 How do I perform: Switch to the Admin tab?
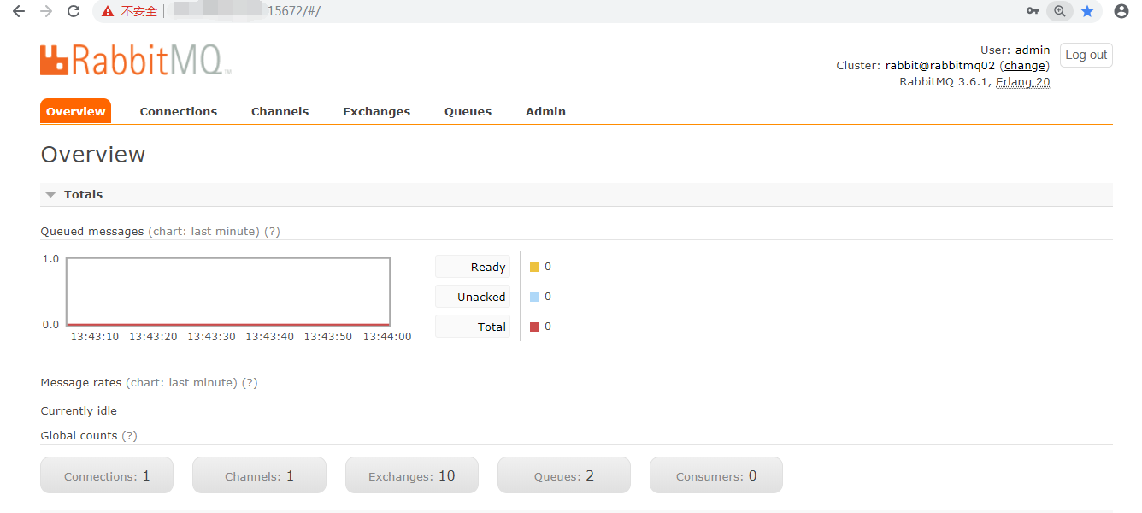coord(545,111)
